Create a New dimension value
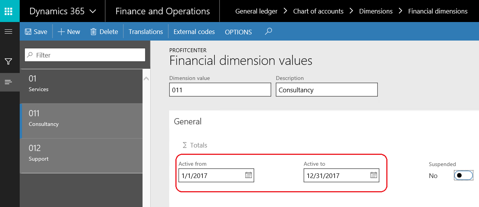Viewport: 479px width, 207px height. (69, 32)
